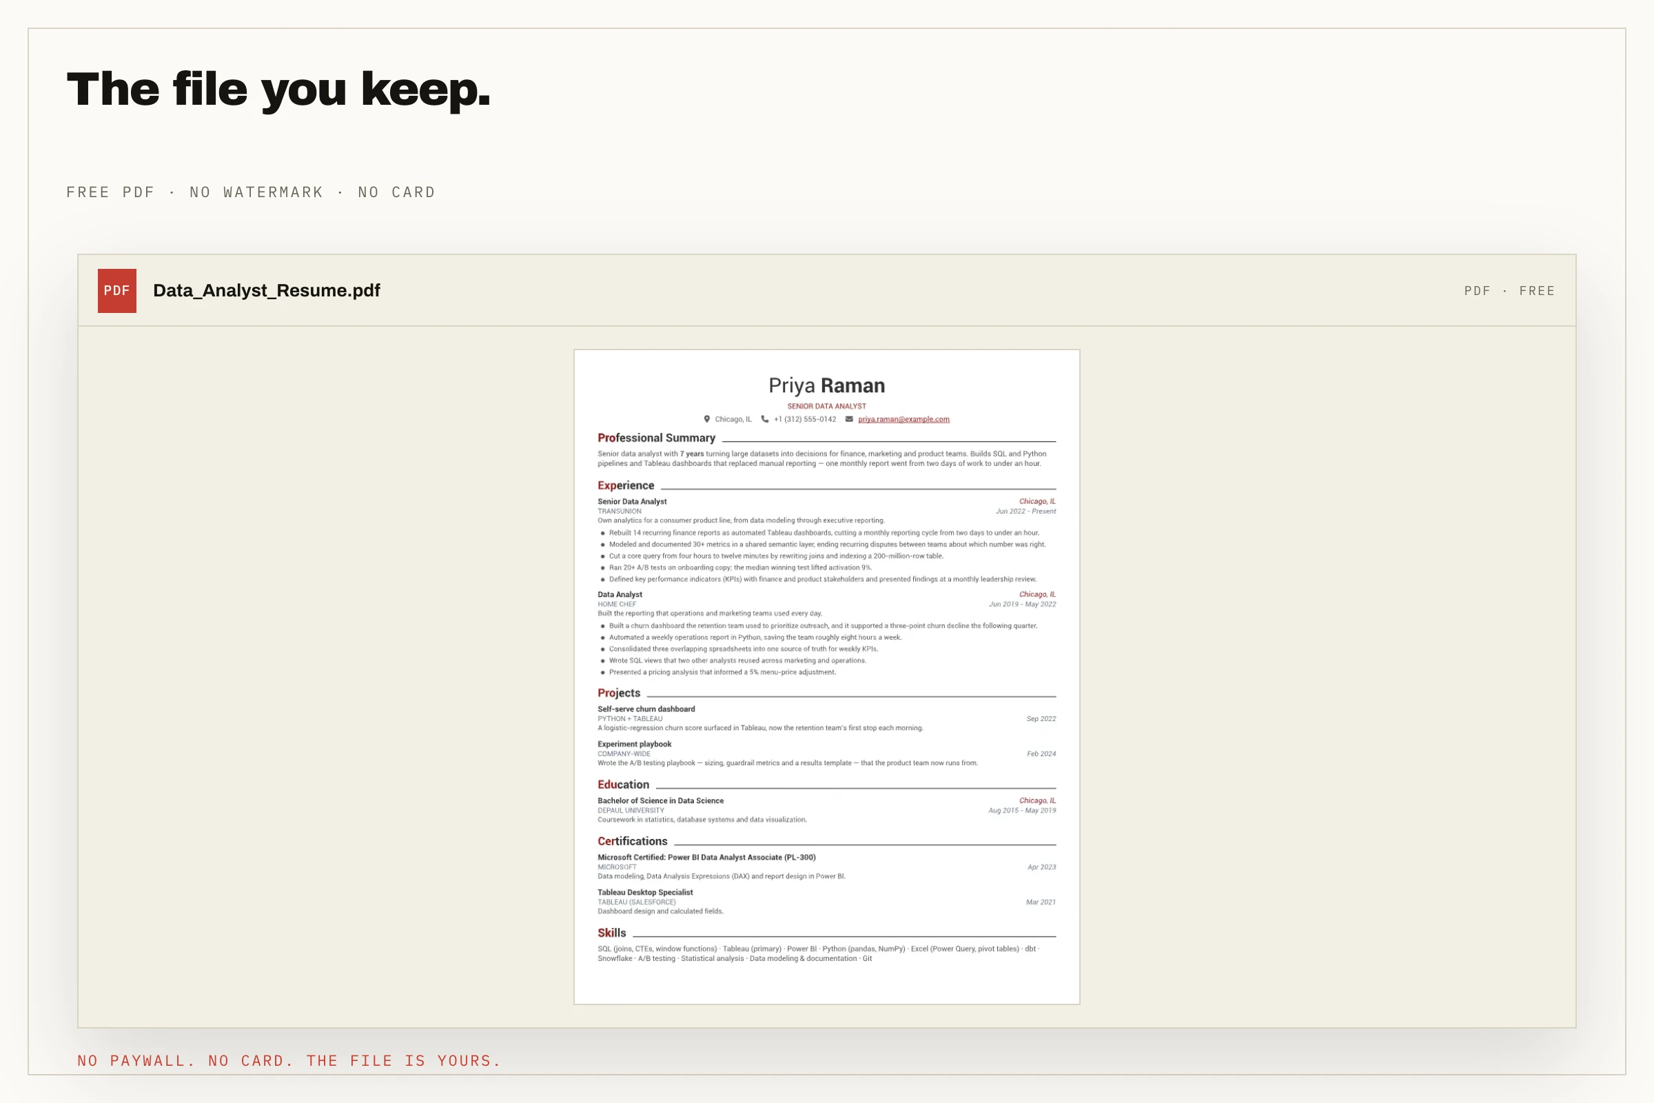This screenshot has height=1103, width=1654.
Task: Open the Data_Analyst_Resume.pdf file name
Action: pos(267,290)
